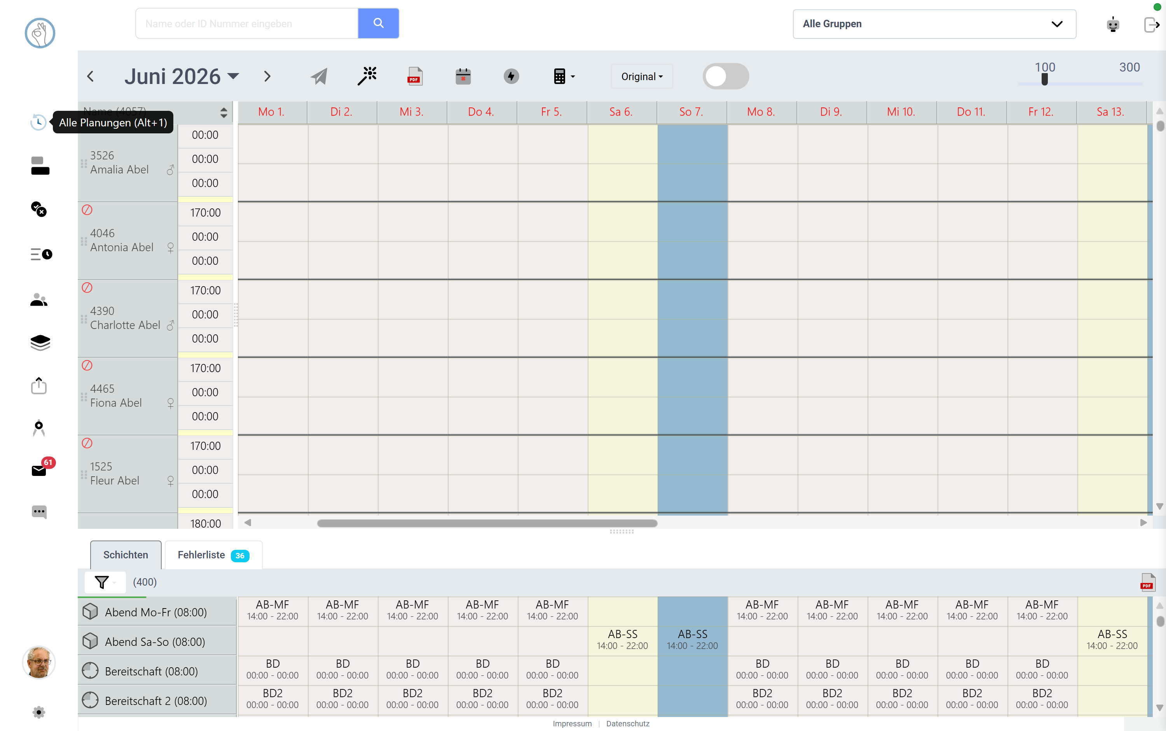Open settings gear in sidebar
The image size is (1166, 731).
(38, 712)
